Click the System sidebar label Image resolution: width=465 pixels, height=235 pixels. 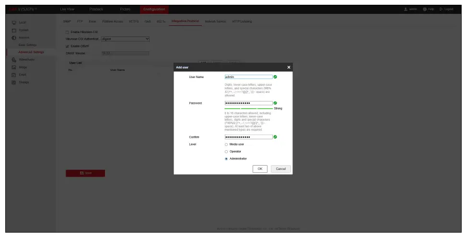(23, 30)
